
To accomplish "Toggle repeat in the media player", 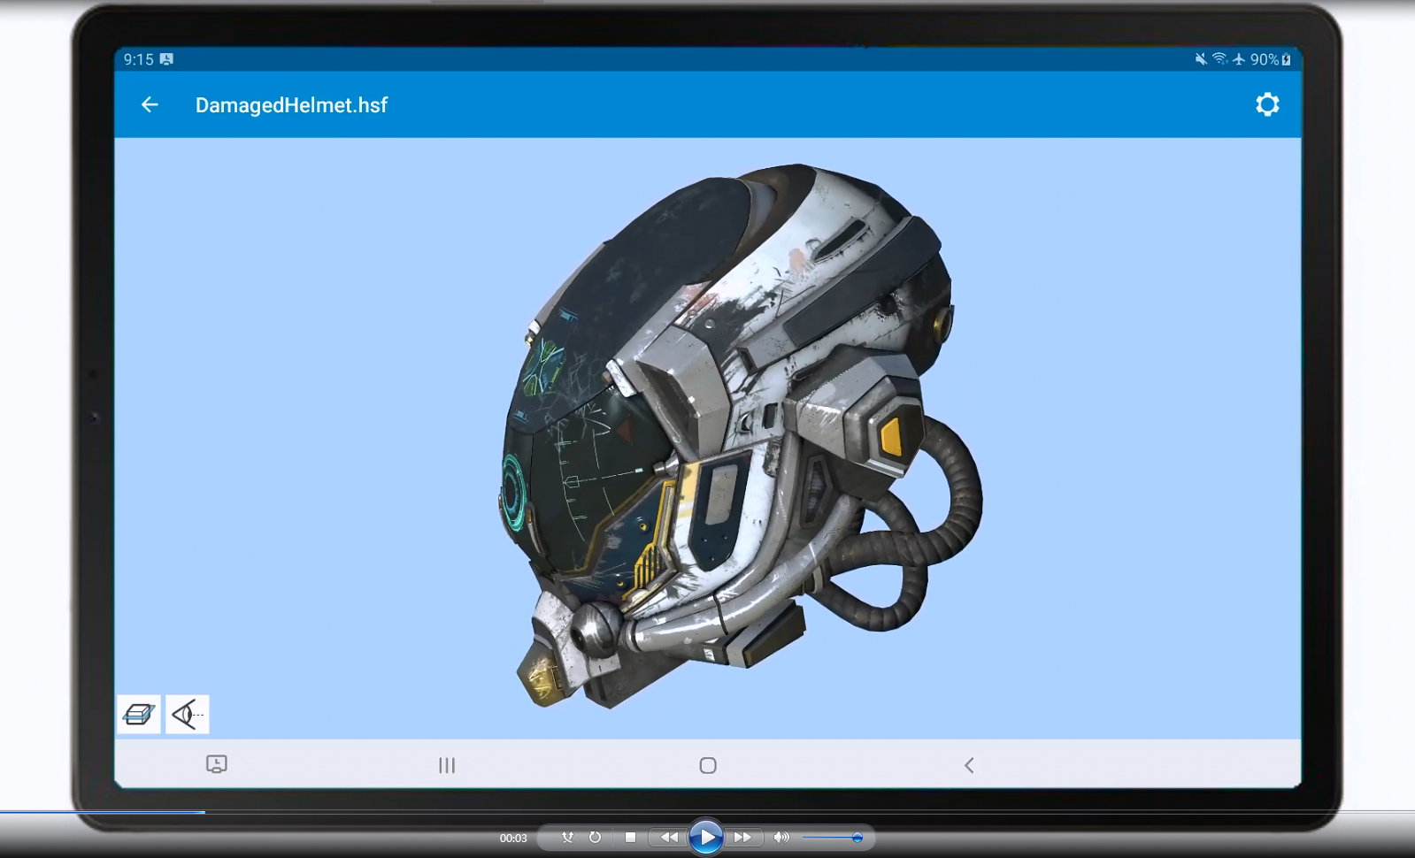I will pyautogui.click(x=595, y=837).
